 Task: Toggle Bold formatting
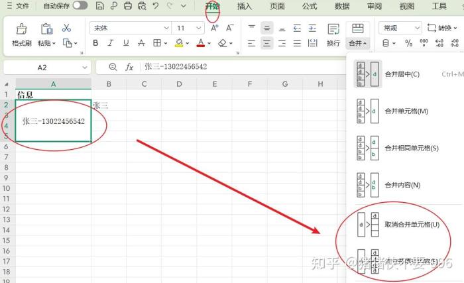click(95, 43)
